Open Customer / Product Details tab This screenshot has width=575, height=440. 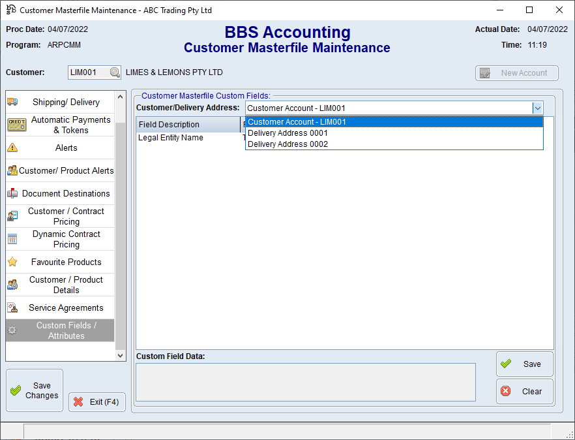pyautogui.click(x=66, y=285)
